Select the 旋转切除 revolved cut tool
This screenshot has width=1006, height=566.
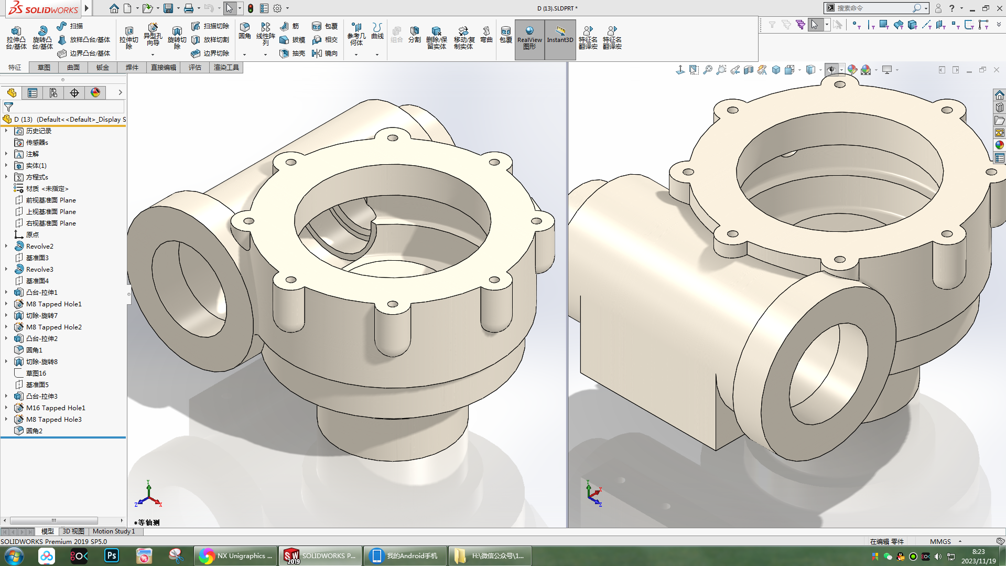[177, 37]
